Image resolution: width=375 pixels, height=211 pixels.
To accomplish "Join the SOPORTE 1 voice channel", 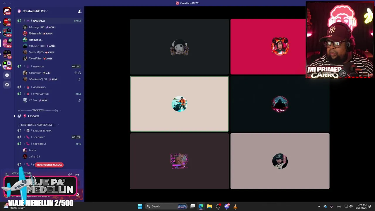I will coord(49,137).
